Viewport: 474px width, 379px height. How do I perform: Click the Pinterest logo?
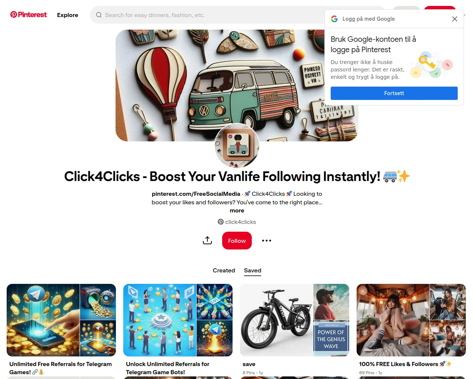coord(29,15)
